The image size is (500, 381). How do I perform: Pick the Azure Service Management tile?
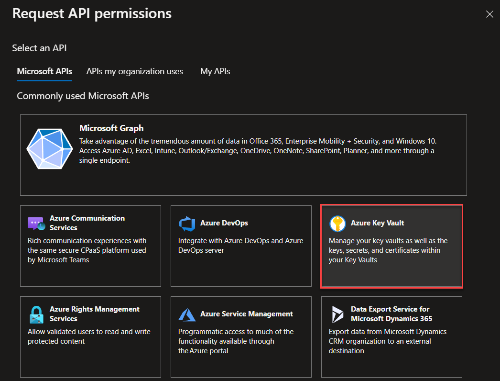click(241, 336)
